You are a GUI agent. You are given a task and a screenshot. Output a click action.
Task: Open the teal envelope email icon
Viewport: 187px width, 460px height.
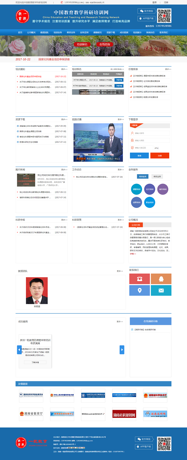coord(161,290)
